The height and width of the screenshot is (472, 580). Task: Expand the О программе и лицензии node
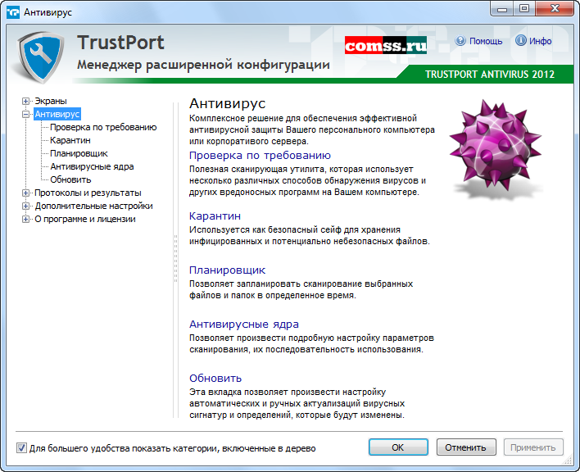[25, 219]
